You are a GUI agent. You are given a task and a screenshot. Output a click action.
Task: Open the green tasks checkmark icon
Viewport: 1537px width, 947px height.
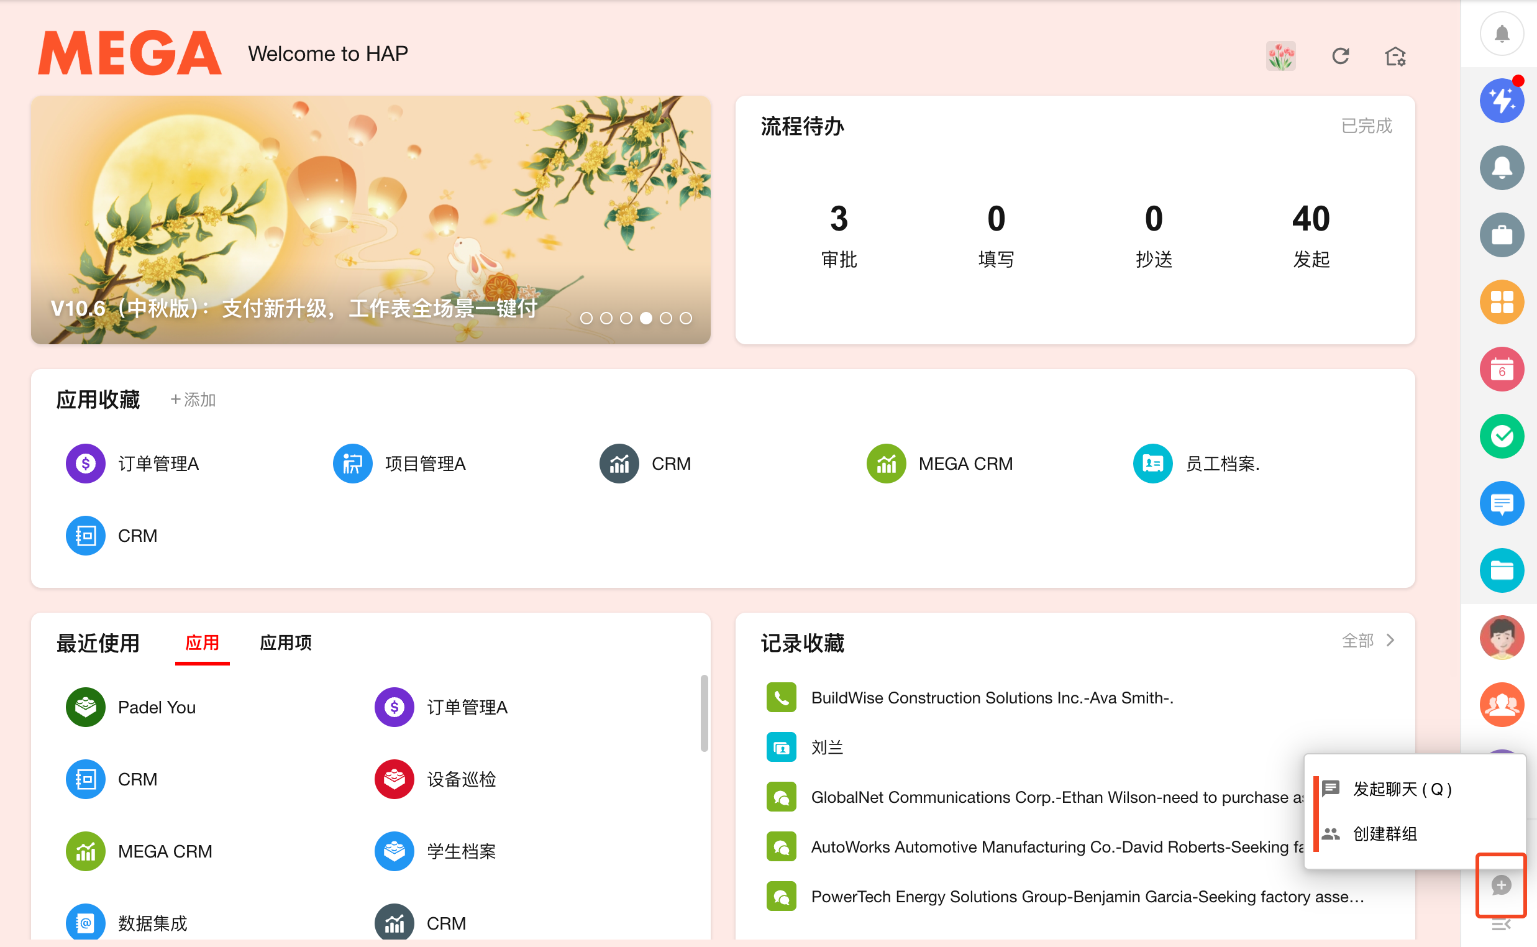pyautogui.click(x=1502, y=437)
